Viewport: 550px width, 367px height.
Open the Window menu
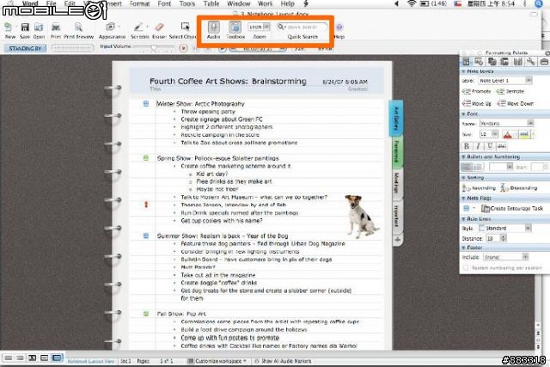pyautogui.click(x=239, y=3)
